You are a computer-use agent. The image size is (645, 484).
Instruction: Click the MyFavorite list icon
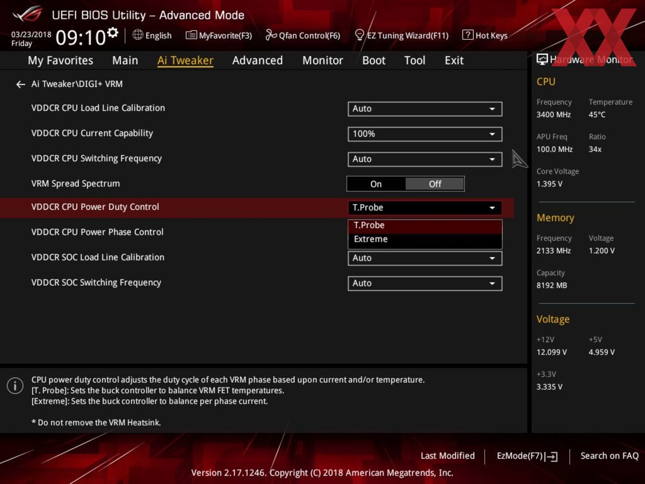click(191, 35)
